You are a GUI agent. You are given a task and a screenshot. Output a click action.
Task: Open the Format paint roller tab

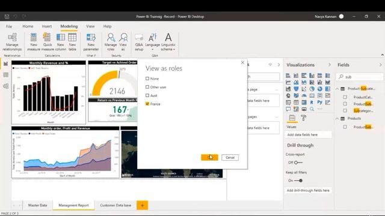tap(304, 118)
